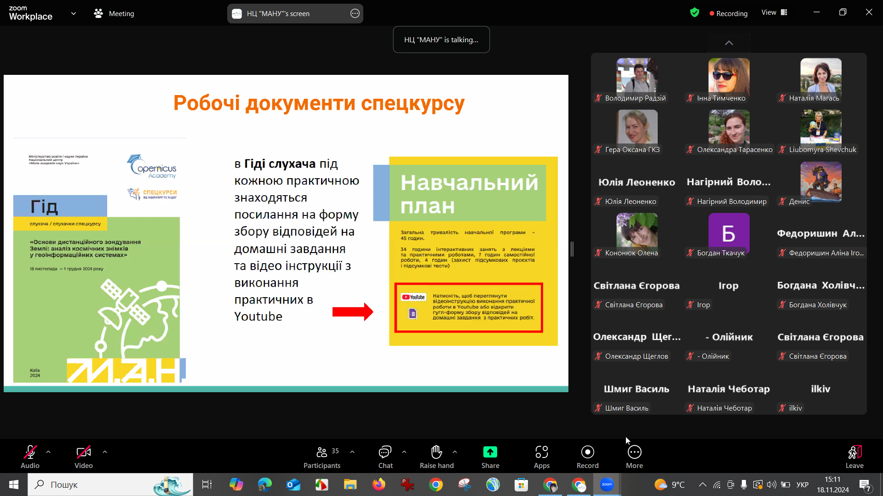Click Олександр Щеглов name label
The width and height of the screenshot is (883, 496).
[636, 356]
